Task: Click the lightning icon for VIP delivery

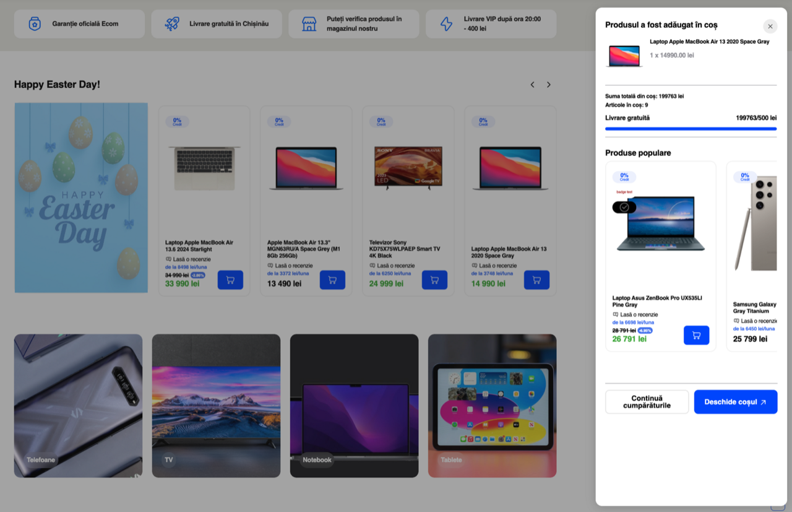Action: click(x=446, y=24)
